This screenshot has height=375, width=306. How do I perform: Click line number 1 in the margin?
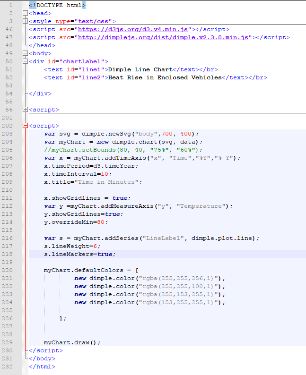pyautogui.click(x=11, y=5)
